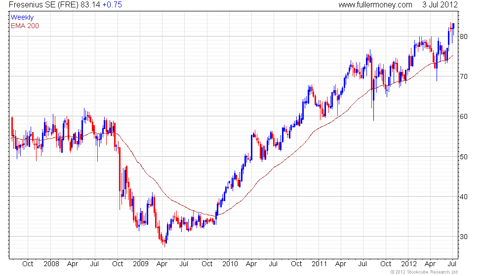This screenshot has height=276, width=484.
Task: Click the '© 2012 Stockcube Research Ltd' text
Action: point(424,272)
